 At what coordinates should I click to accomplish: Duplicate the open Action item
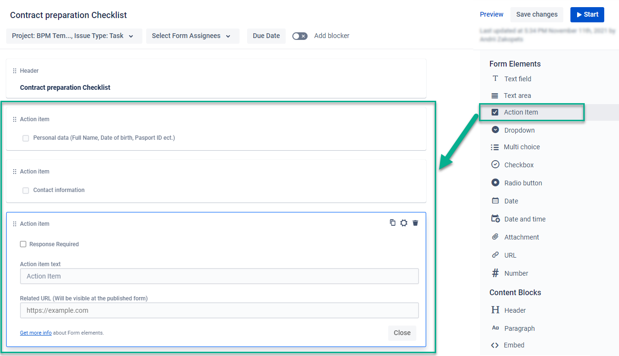point(392,222)
